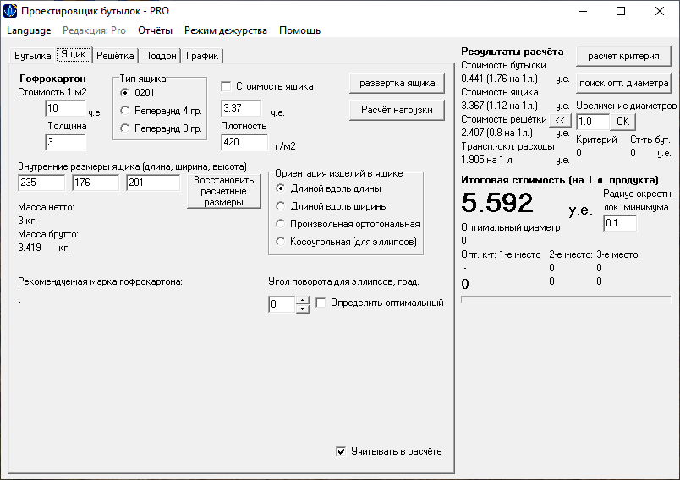
Task: Switch to the График tab
Action: (x=201, y=56)
